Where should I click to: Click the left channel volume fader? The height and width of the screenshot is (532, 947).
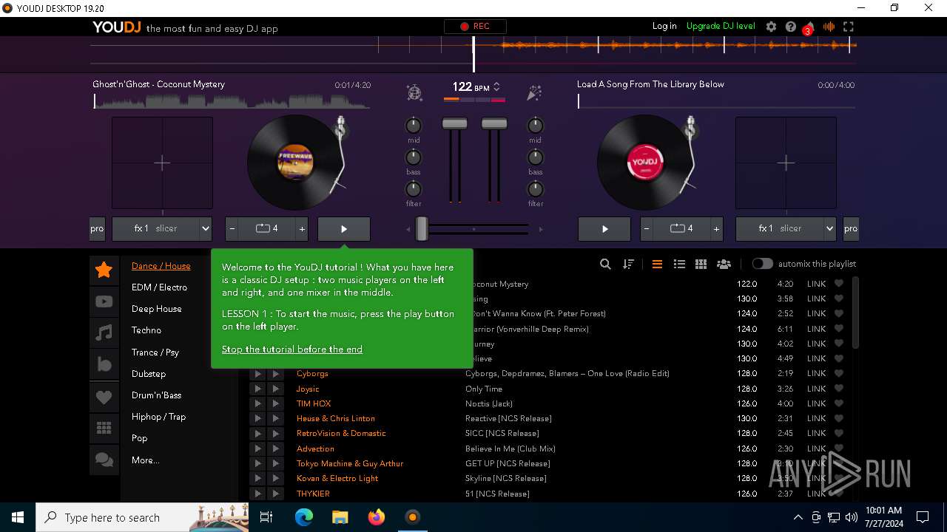click(x=454, y=123)
